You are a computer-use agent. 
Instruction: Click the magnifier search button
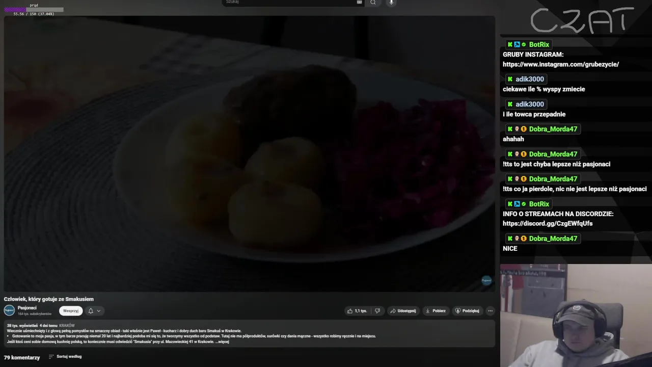point(373,3)
